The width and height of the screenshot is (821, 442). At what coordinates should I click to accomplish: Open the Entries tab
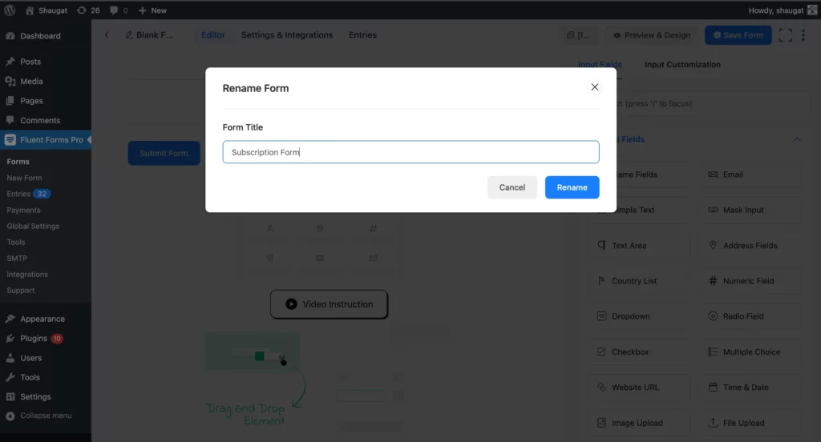362,35
